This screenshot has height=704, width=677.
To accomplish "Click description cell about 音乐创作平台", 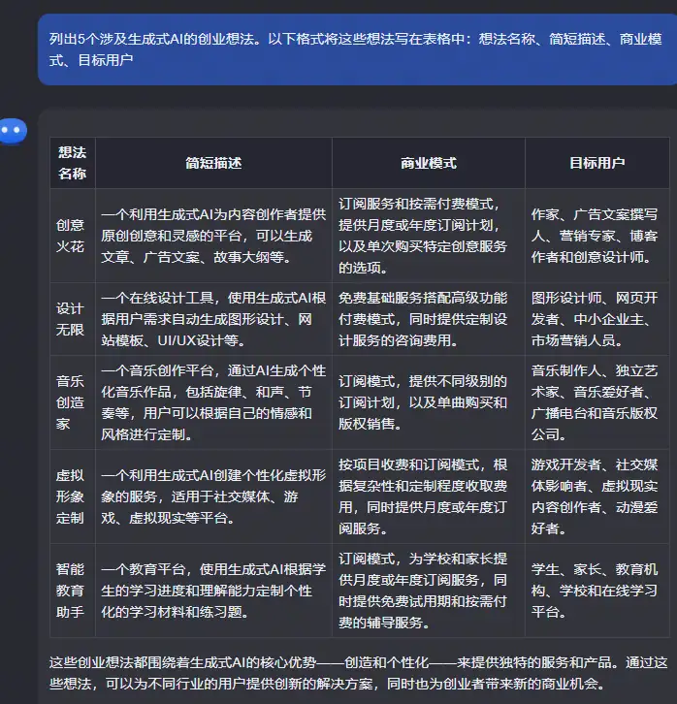I will point(213,402).
